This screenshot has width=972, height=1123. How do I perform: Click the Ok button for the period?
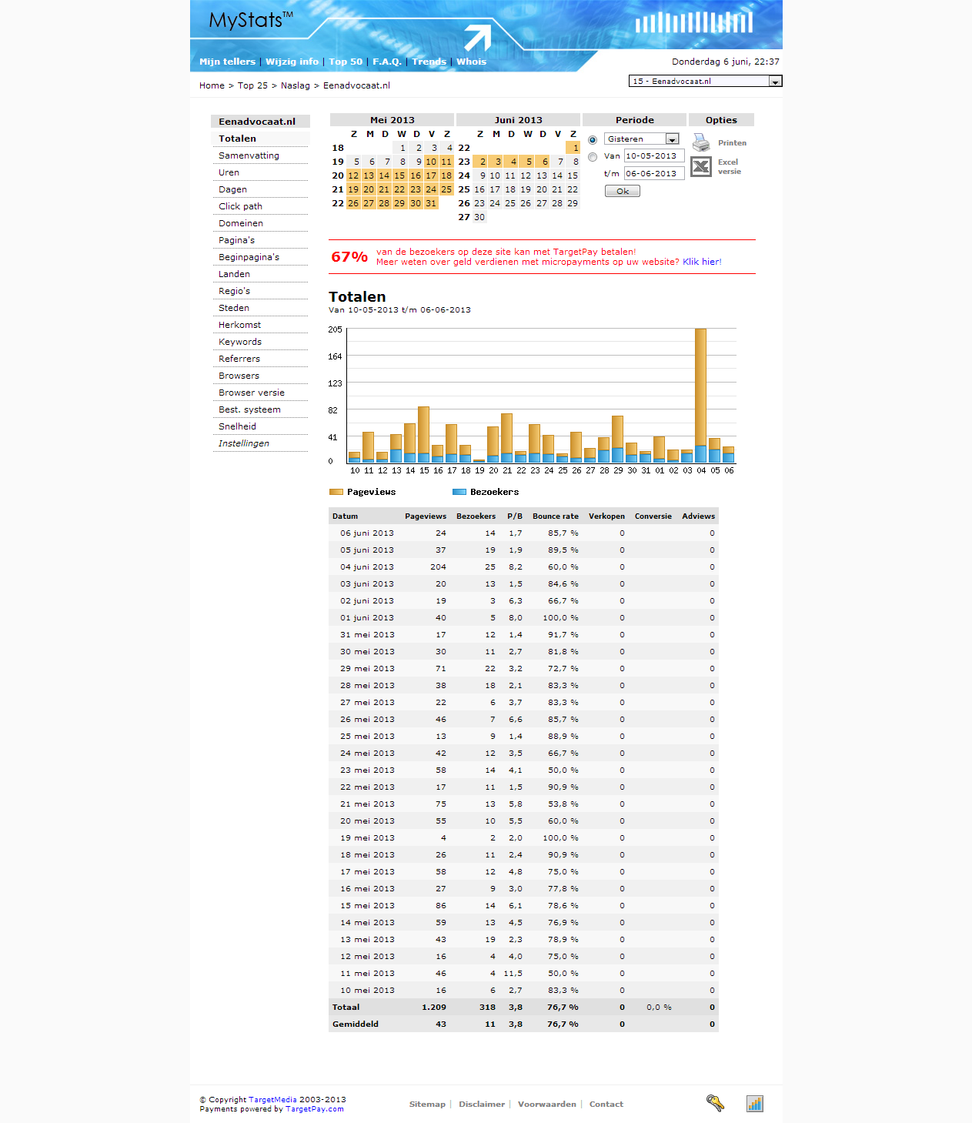click(623, 191)
